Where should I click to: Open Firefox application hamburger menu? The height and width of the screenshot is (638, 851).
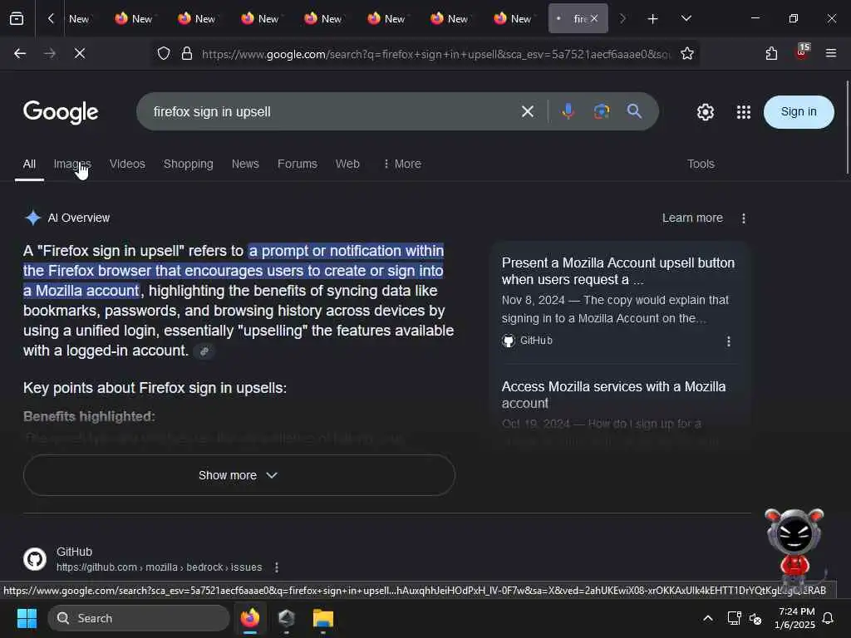pos(831,53)
